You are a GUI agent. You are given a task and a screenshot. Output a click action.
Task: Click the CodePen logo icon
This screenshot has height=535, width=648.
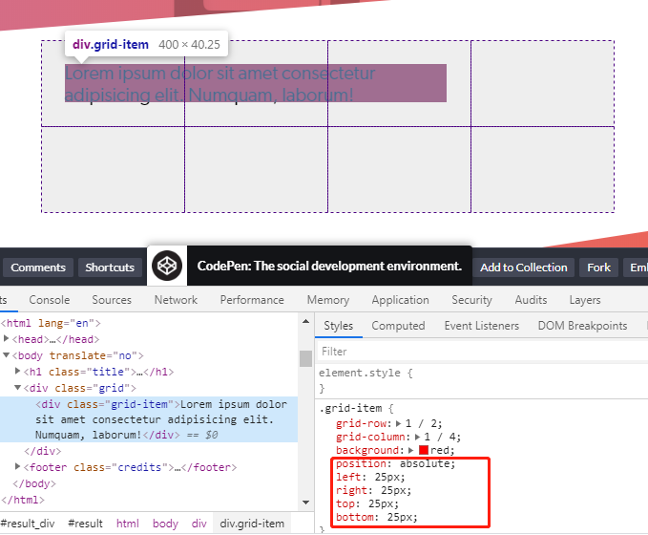pos(167,266)
